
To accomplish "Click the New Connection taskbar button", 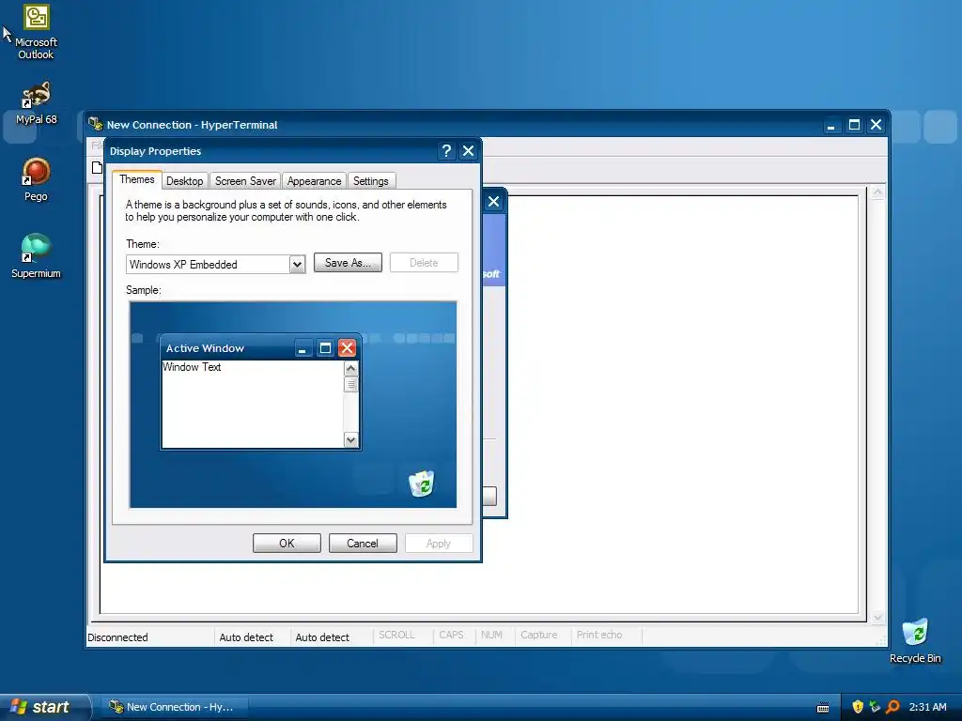I will coord(174,707).
